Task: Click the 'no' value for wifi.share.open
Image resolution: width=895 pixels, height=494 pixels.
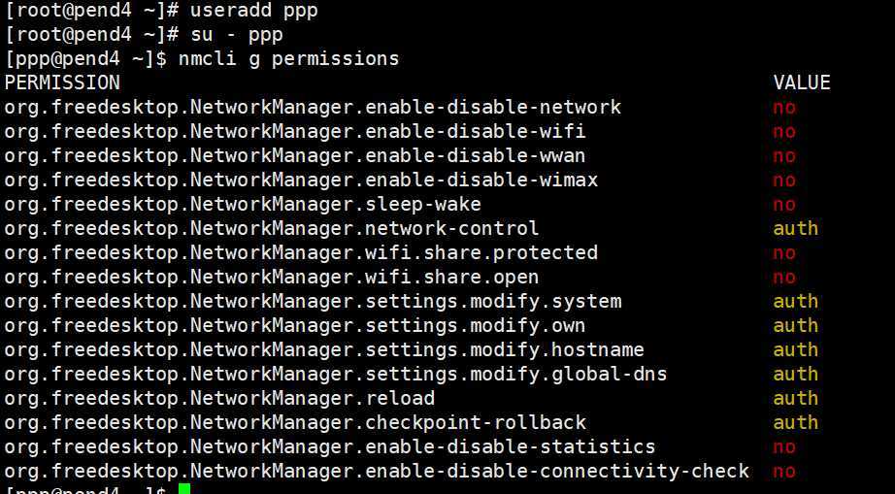Action: coord(784,277)
